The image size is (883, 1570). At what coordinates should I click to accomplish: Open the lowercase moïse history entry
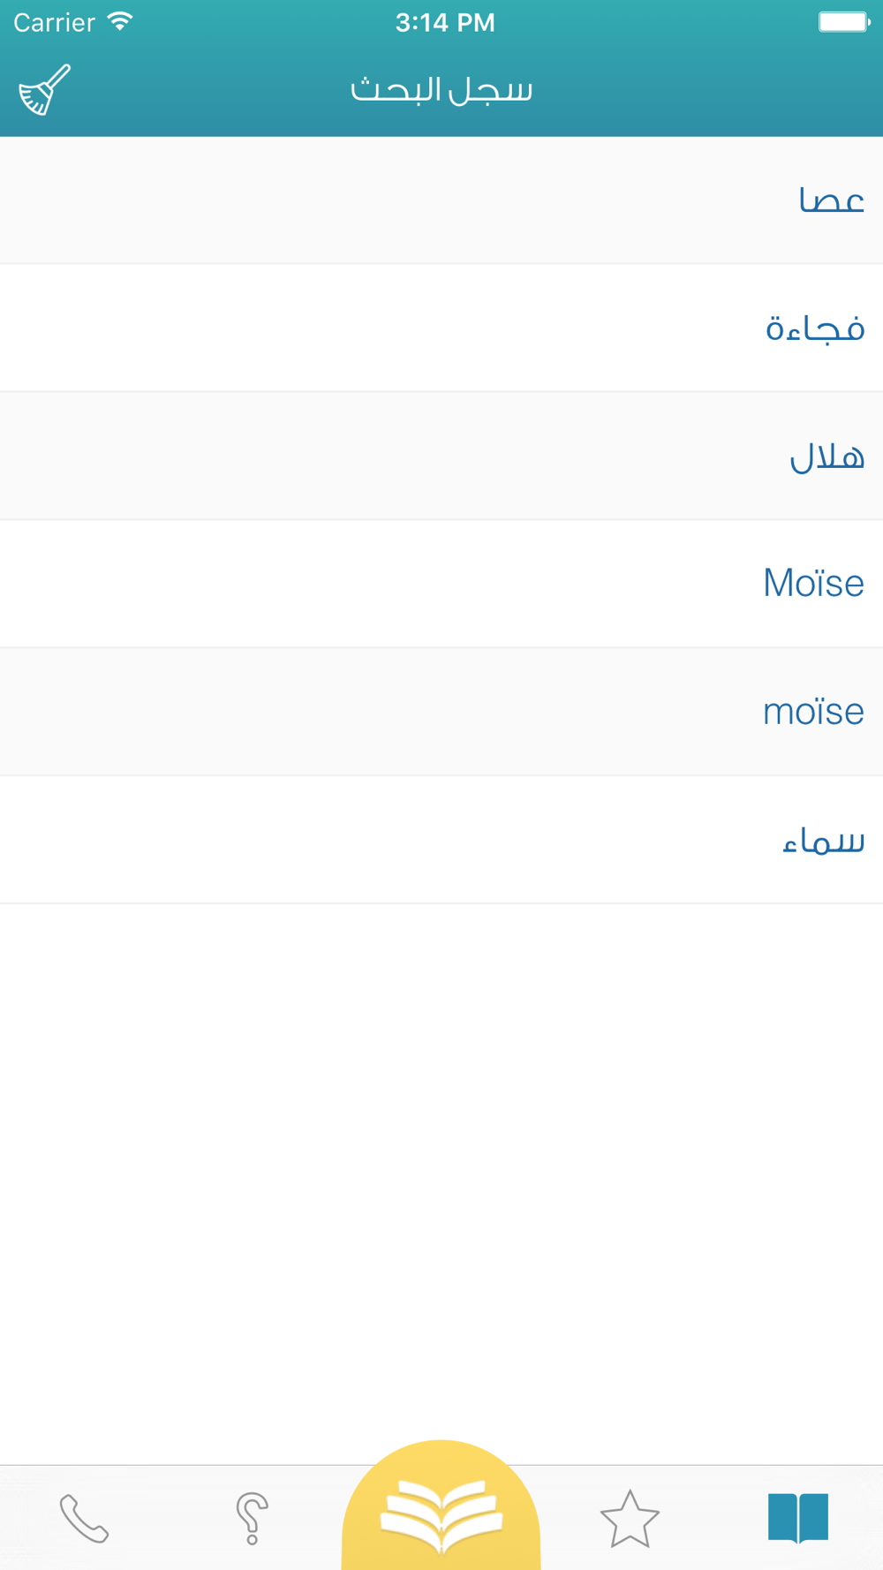point(813,712)
